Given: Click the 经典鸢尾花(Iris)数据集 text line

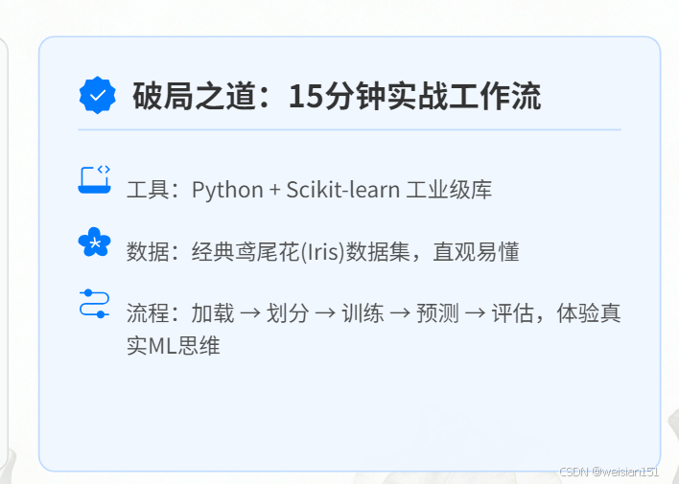Looking at the screenshot, I should tap(301, 252).
